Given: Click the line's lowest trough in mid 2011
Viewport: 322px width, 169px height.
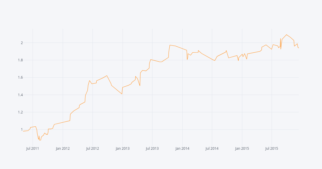Looking at the screenshot, I should (40, 140).
